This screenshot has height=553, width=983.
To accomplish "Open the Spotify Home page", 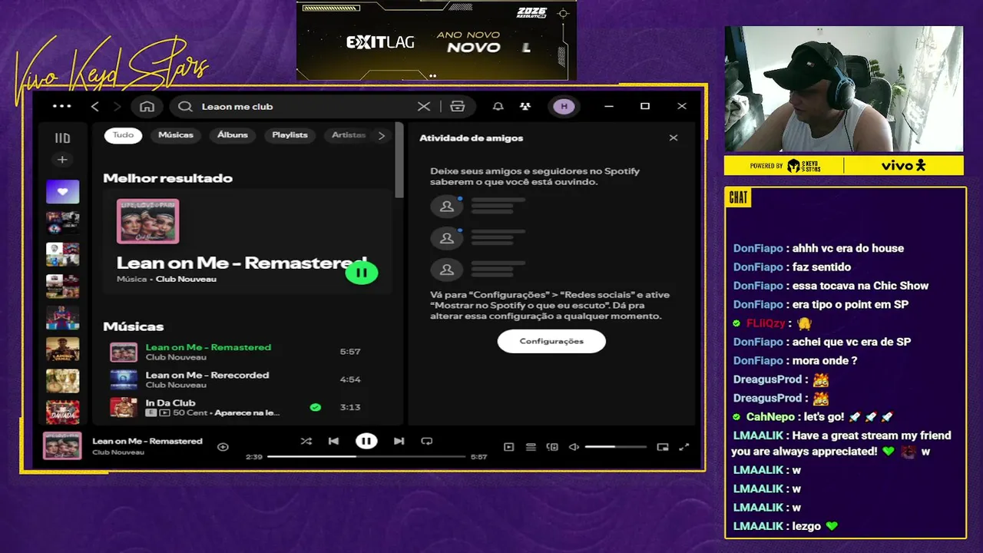I will coord(147,106).
